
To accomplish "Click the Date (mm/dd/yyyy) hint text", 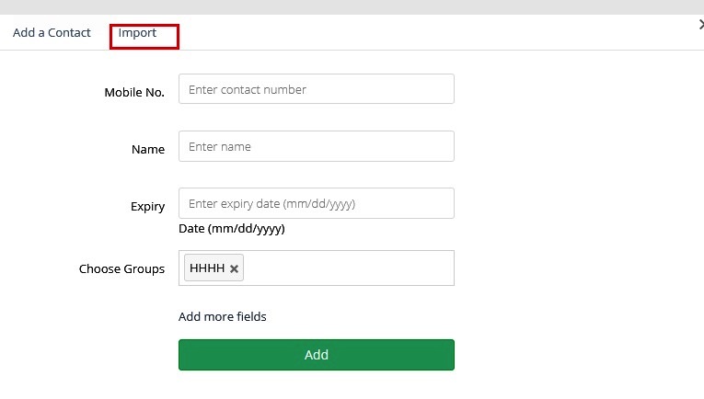I will (232, 229).
